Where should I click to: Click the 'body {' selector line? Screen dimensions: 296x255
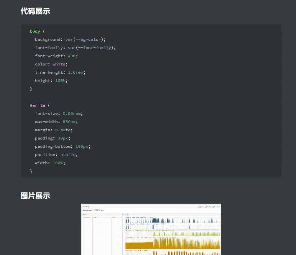coord(37,31)
